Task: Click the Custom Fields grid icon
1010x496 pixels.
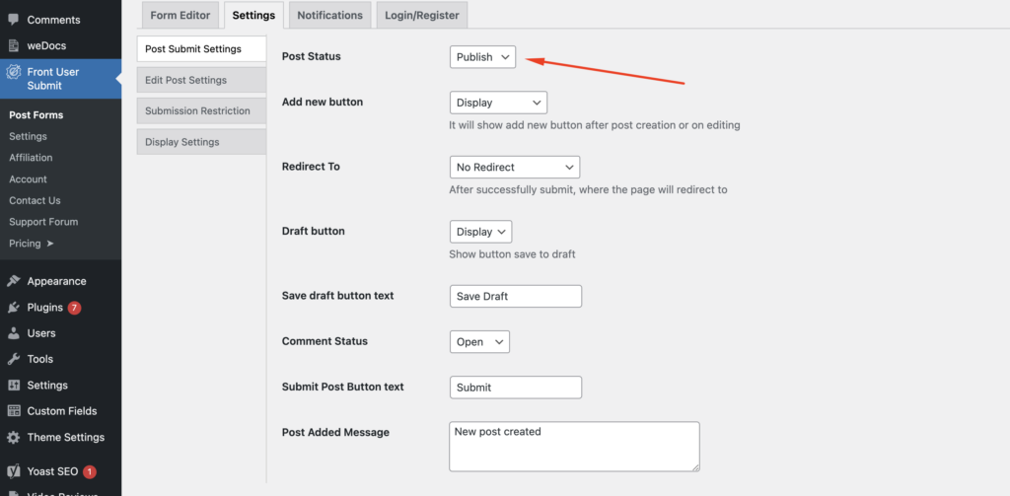Action: [13, 411]
